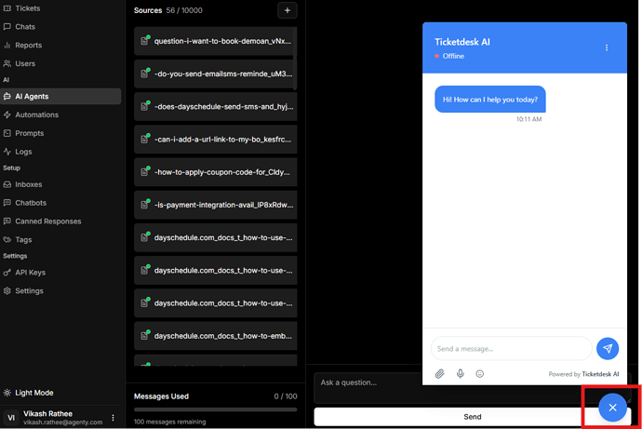642x429 pixels.
Task: Click the Prompts icon in sidebar
Action: [x=7, y=133]
